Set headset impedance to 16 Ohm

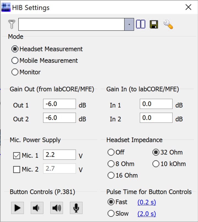pyautogui.click(x=111, y=175)
